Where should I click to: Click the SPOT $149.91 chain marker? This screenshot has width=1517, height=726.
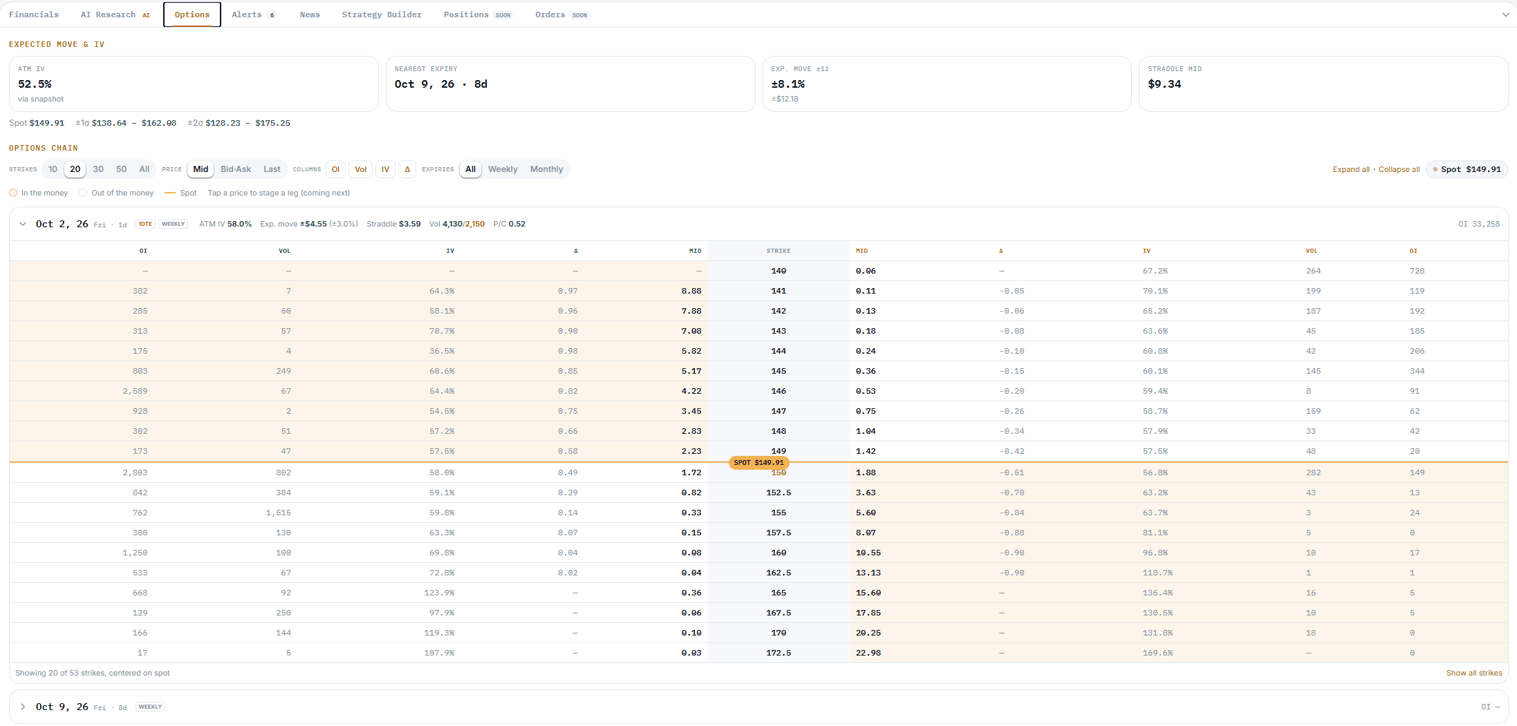758,462
